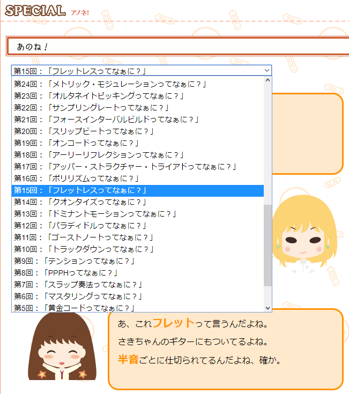This screenshot has width=349, height=394.
Task: Choose 第16回 ポリリズム entry
Action: (x=138, y=179)
